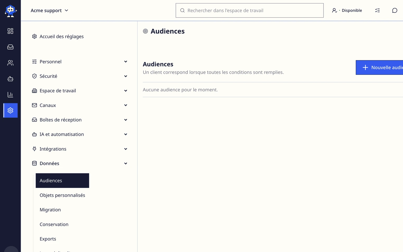Click the Personnel sliders icon

click(34, 62)
